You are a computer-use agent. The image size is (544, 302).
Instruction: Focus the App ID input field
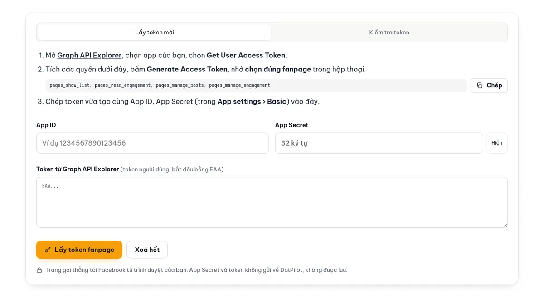[152, 143]
